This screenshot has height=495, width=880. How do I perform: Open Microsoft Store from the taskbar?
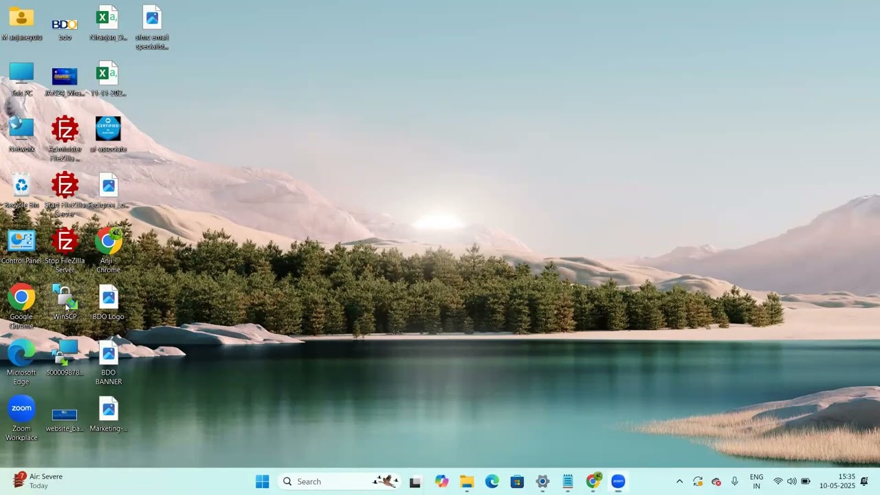[x=517, y=481]
